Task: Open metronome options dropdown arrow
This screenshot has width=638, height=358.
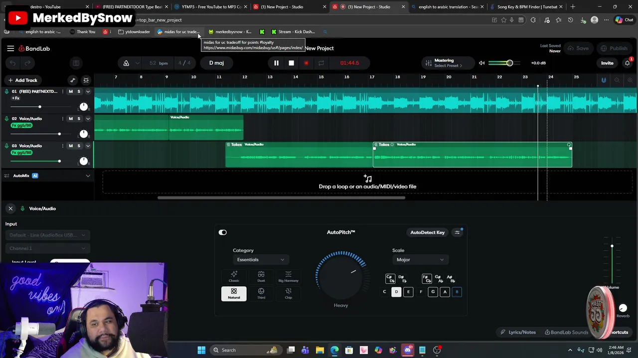Action: (137, 63)
